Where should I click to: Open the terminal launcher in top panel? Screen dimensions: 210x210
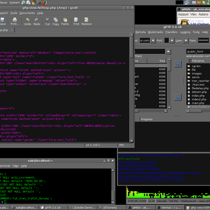tap(39, 3)
